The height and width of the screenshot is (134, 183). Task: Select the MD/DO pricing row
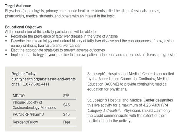coord(44,96)
